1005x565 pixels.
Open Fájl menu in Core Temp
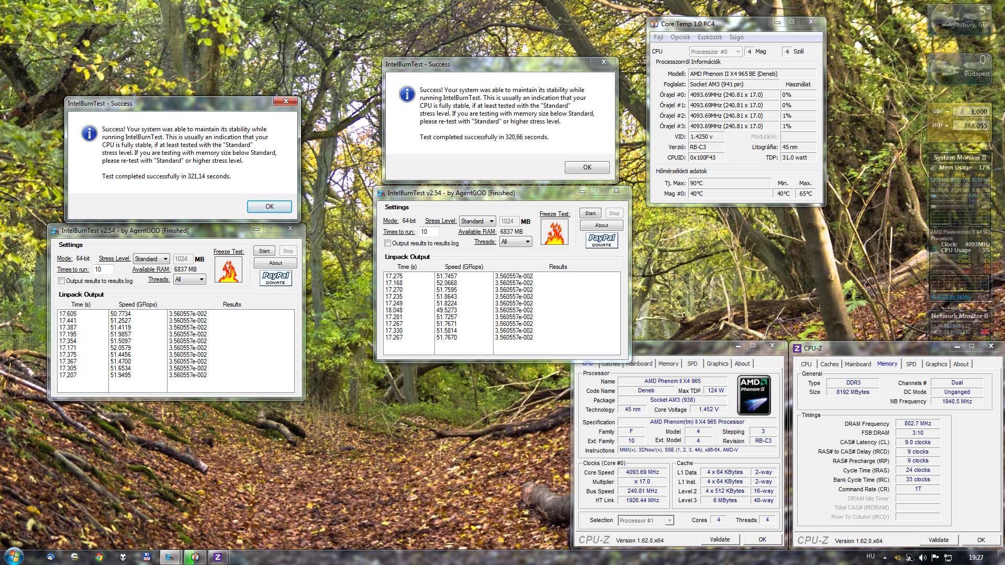click(658, 37)
